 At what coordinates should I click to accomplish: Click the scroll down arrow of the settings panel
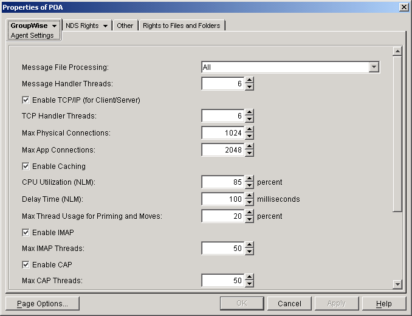coord(397,284)
